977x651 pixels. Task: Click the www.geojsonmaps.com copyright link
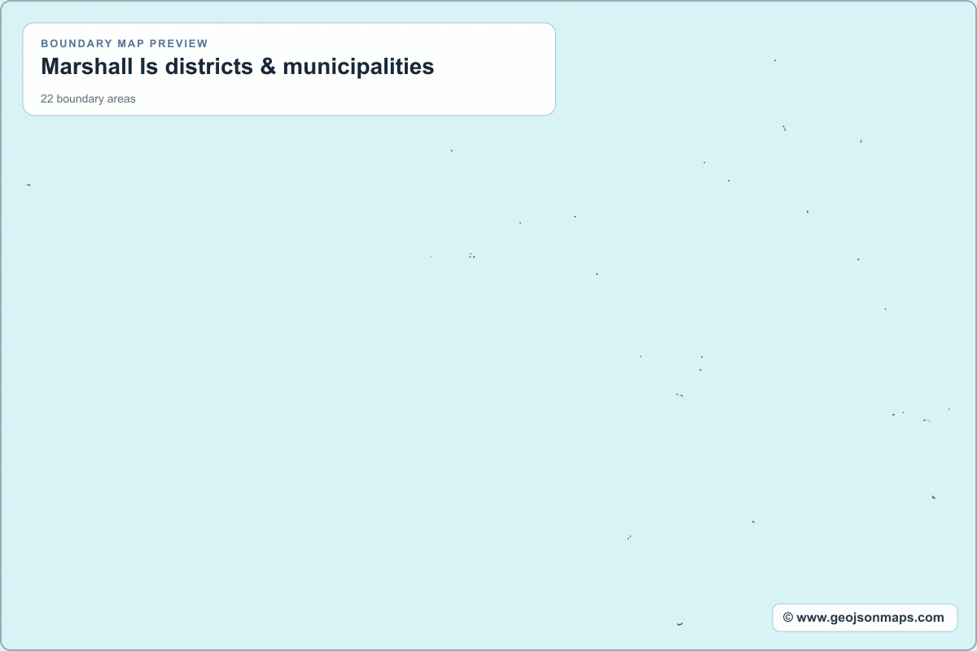864,618
